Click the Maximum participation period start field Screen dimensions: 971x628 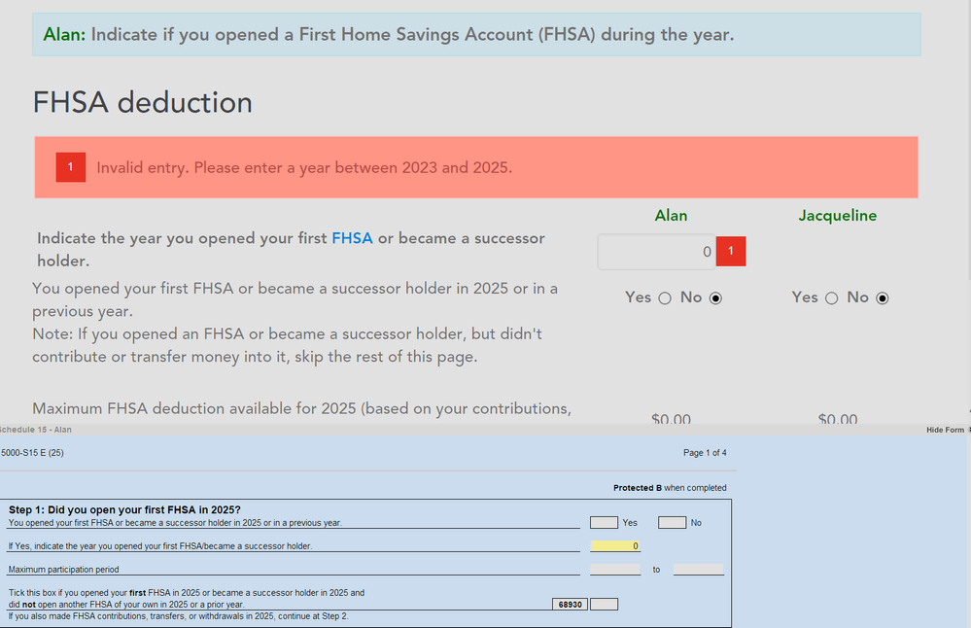coord(615,569)
